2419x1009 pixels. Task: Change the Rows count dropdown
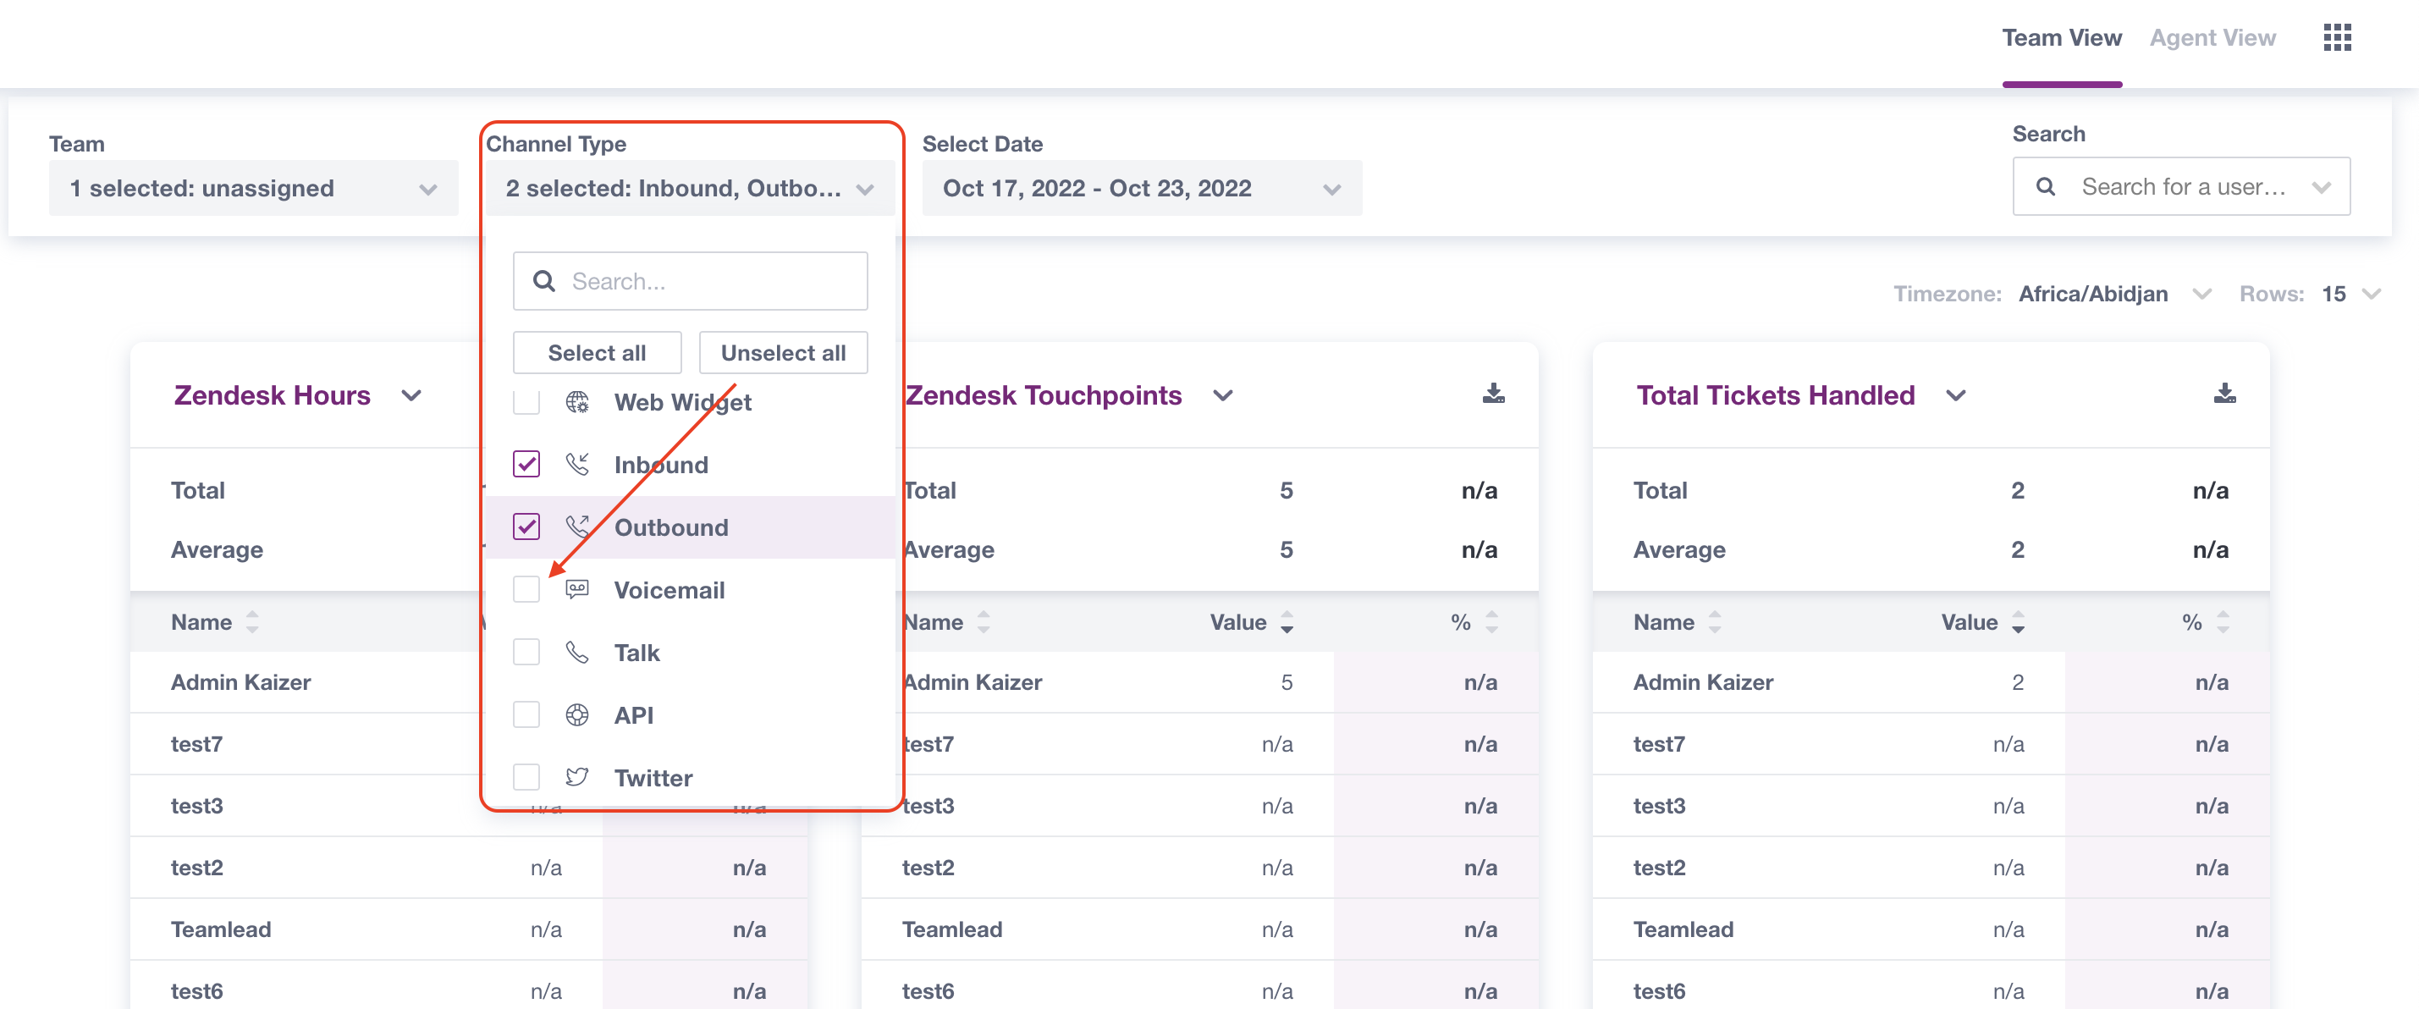click(x=2350, y=294)
